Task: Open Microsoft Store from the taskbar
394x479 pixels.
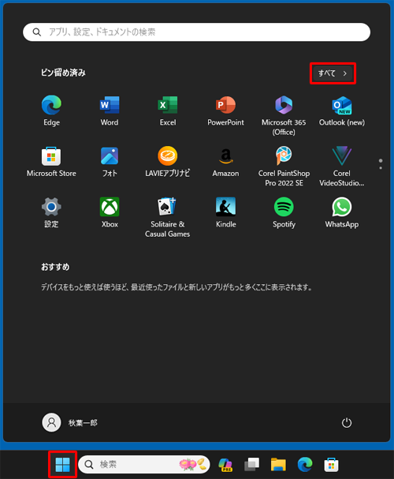Action: (x=331, y=465)
